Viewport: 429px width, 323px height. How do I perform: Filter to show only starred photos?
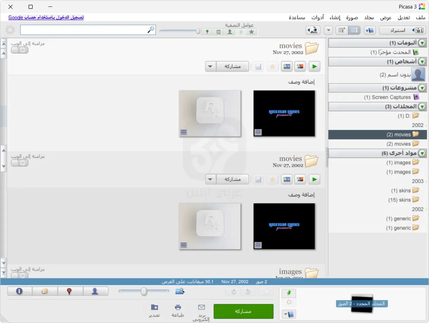click(252, 32)
